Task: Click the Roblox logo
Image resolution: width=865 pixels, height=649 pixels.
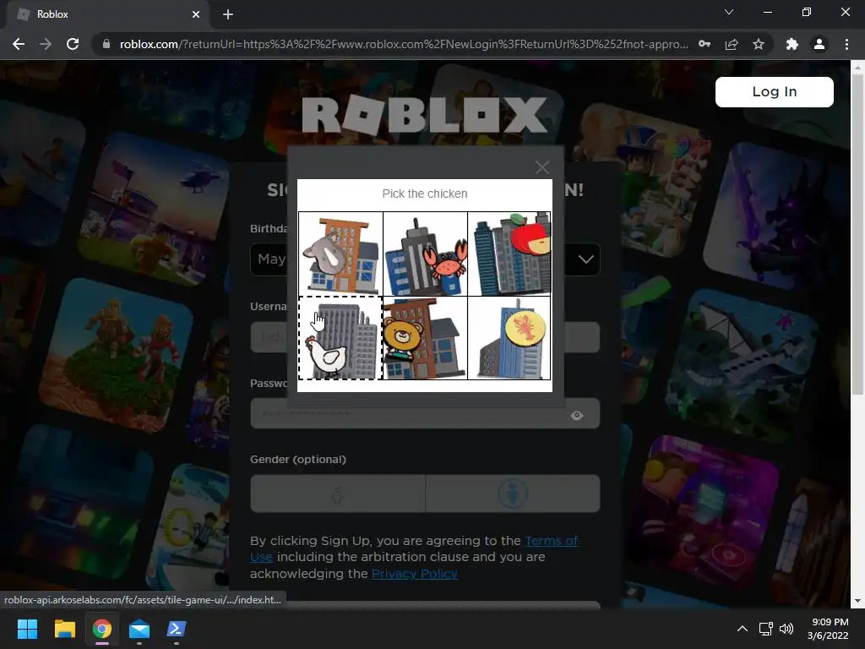Action: click(x=425, y=115)
